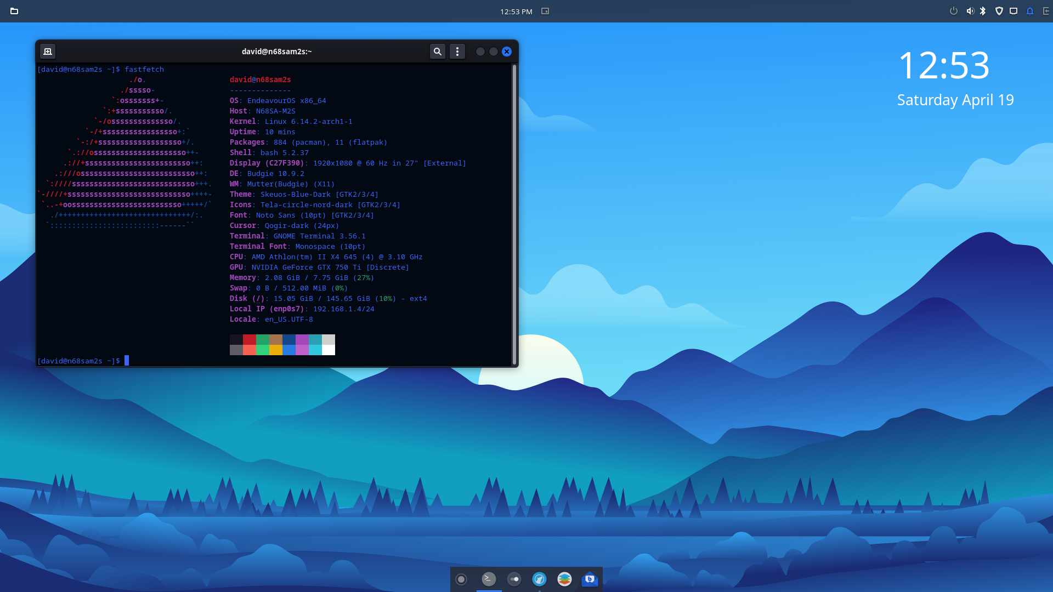
Task: Click the cyan swatch in palette
Action: (315, 350)
